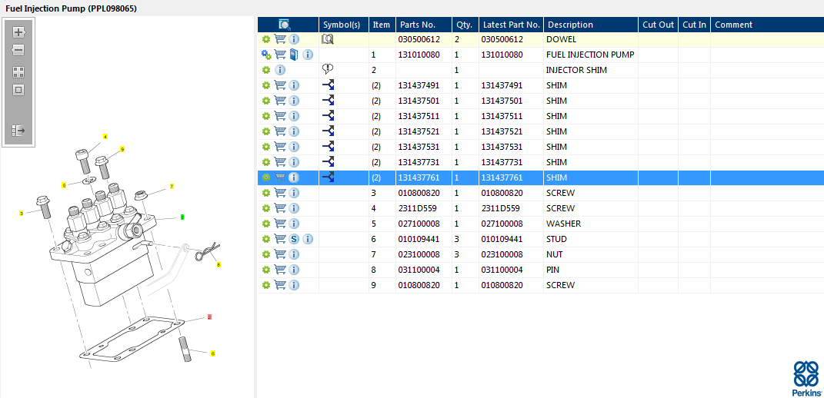The height and width of the screenshot is (398, 824).
Task: Click the S supersession icon for STUD
Action: point(294,239)
